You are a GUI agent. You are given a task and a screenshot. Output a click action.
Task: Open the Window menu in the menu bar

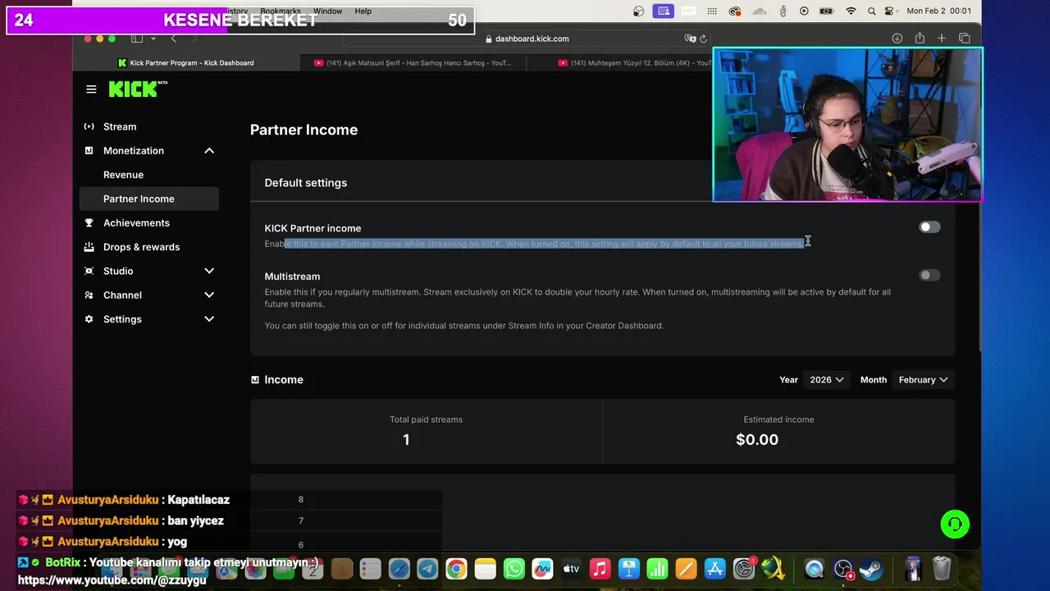tap(328, 11)
